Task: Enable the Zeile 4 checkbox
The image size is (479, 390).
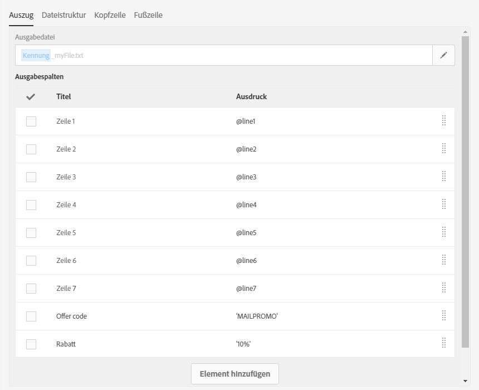Action: click(x=31, y=205)
